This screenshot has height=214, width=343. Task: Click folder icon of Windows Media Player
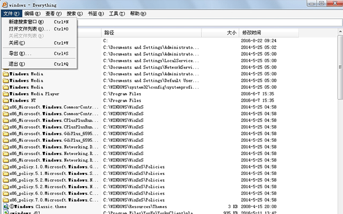6,94
